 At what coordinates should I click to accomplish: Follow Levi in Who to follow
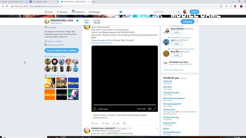176,44
